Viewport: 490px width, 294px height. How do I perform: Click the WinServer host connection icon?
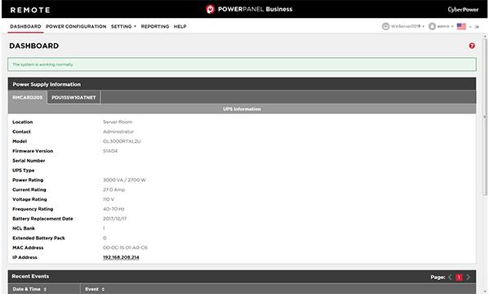[x=385, y=27]
